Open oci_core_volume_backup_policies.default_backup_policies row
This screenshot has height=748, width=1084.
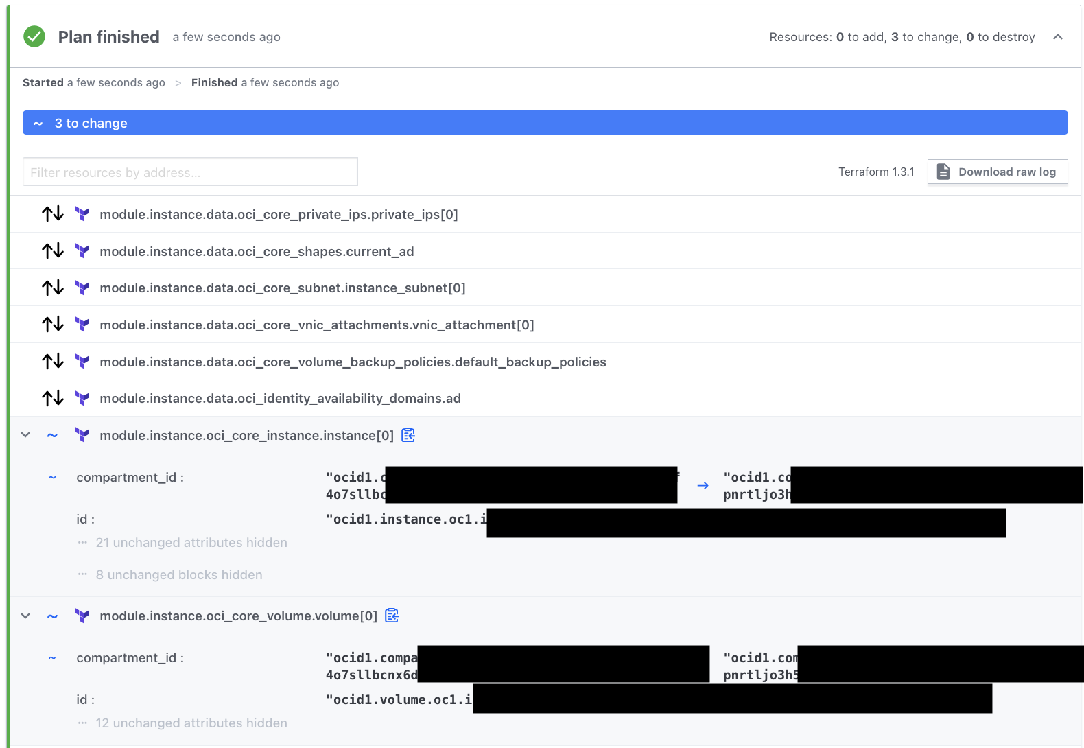(545, 362)
